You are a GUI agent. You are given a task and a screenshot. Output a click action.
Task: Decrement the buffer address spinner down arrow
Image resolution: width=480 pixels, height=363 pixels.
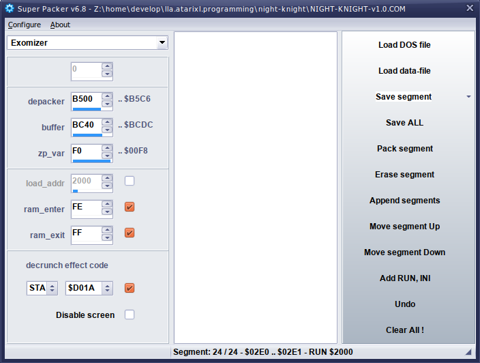click(107, 130)
